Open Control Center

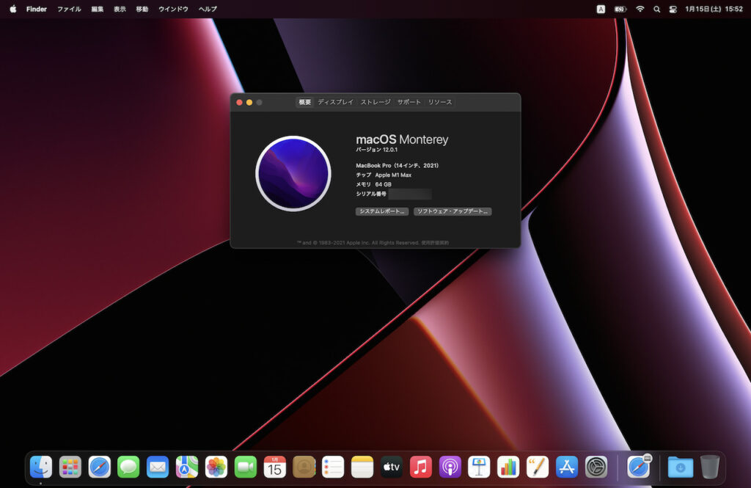click(x=673, y=9)
